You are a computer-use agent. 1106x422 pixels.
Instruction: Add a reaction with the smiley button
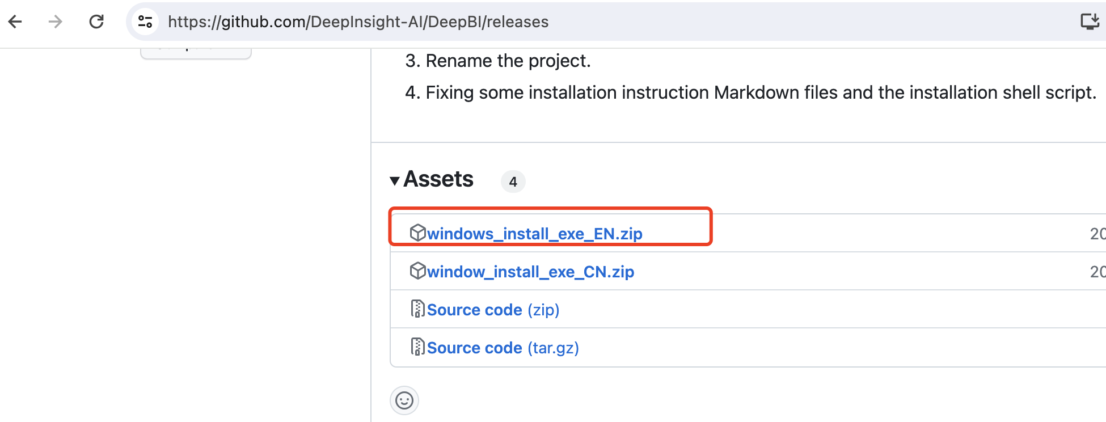pyautogui.click(x=404, y=400)
